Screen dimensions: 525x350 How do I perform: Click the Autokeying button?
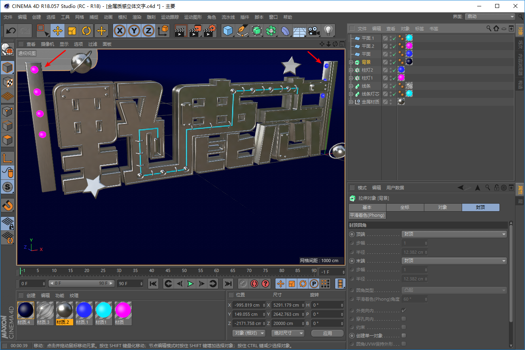pos(254,284)
